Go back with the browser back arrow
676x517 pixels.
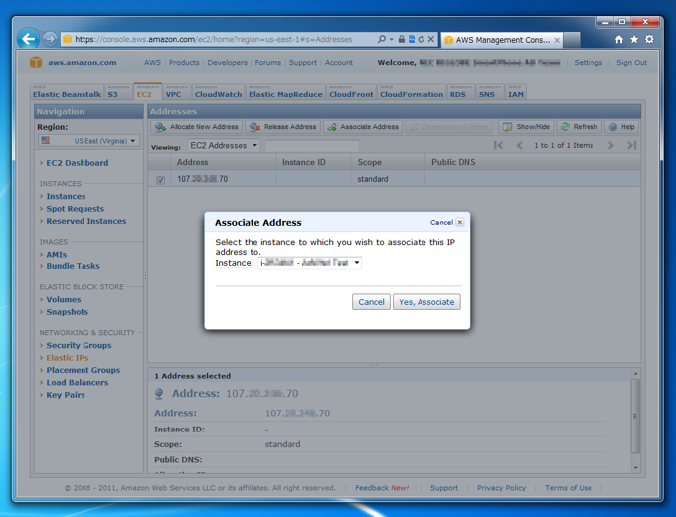click(28, 39)
